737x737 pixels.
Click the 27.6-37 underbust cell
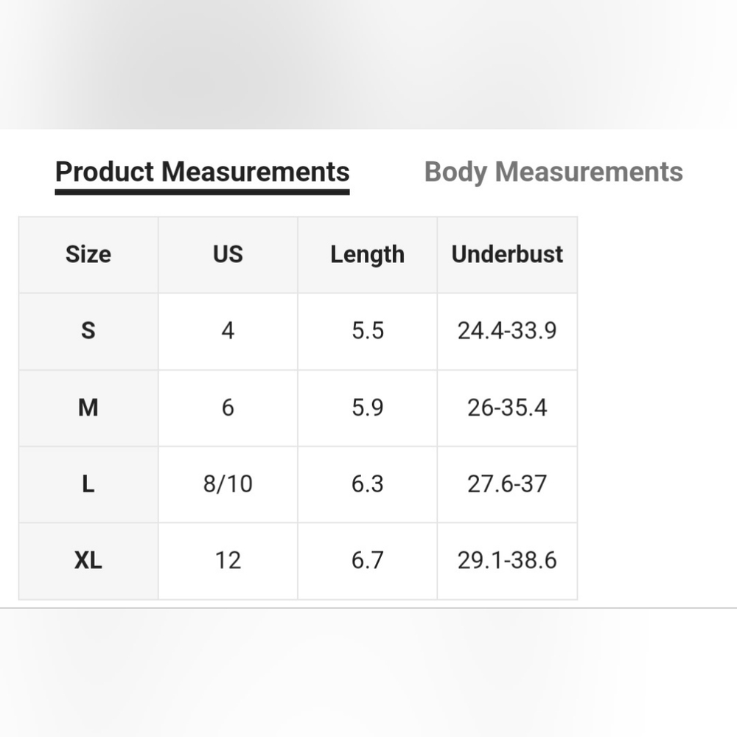pyautogui.click(x=507, y=484)
